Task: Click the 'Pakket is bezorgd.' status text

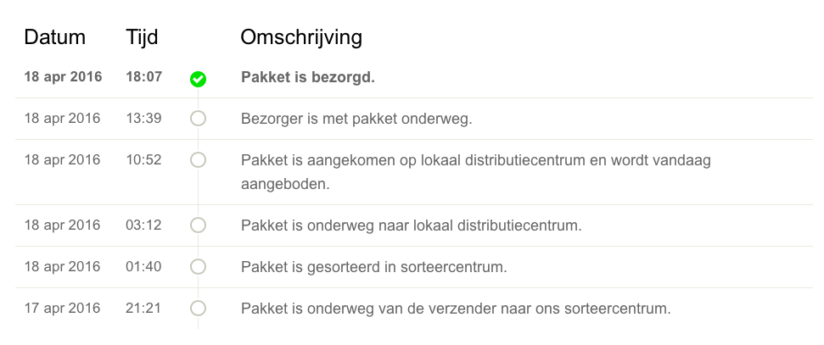Action: (308, 77)
